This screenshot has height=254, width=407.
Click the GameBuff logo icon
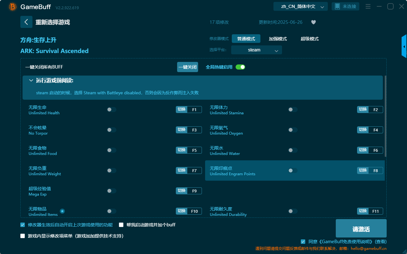[13, 7]
